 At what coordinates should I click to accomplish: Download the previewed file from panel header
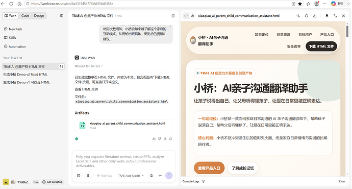pyautogui.click(x=315, y=16)
